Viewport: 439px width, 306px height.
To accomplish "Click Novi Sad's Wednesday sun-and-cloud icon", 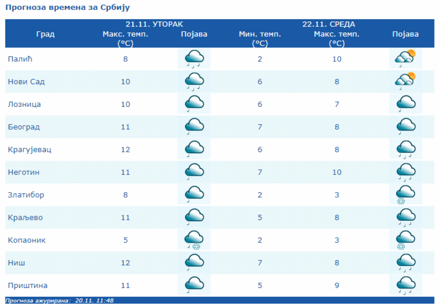I will point(405,81).
